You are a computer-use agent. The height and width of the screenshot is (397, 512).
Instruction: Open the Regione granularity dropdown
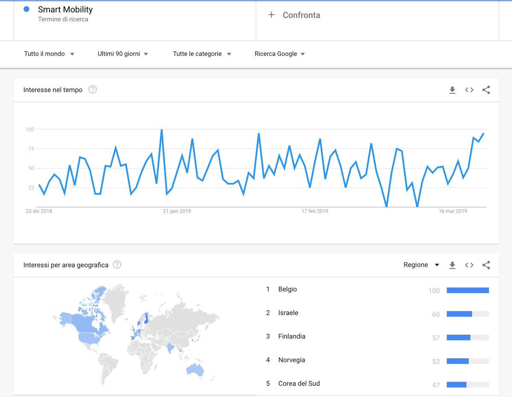click(422, 265)
